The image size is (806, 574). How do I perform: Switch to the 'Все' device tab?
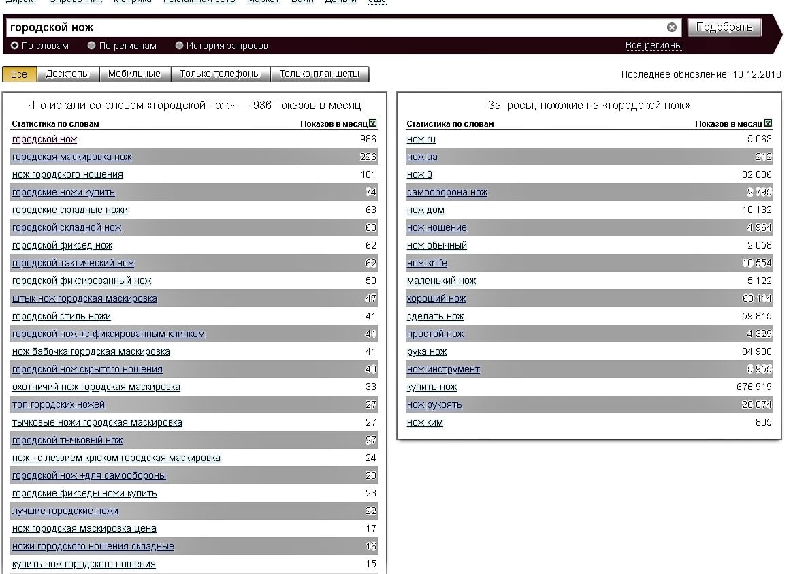point(20,74)
